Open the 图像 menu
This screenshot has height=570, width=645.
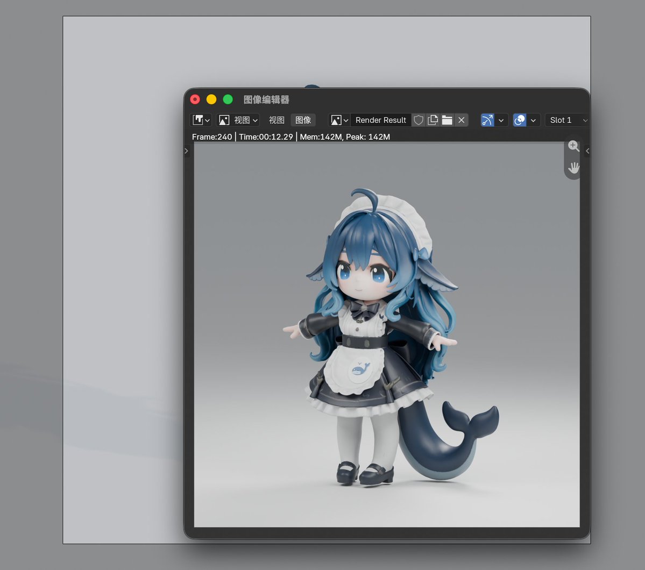tap(303, 120)
